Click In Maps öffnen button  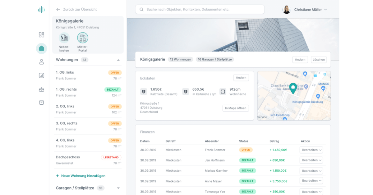(236, 108)
